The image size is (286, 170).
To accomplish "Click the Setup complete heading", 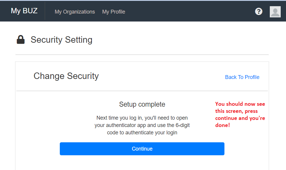I will point(142,104).
